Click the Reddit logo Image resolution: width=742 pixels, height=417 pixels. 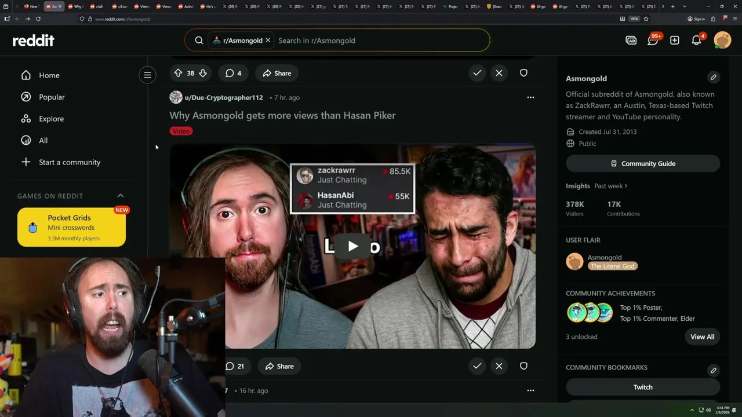tap(33, 41)
